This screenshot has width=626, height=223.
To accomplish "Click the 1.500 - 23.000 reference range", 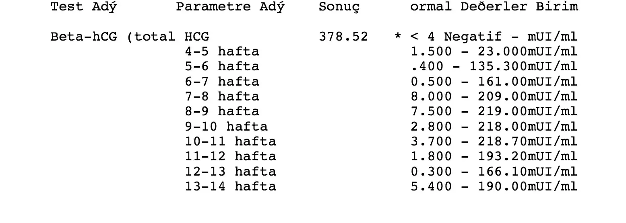I will point(469,51).
